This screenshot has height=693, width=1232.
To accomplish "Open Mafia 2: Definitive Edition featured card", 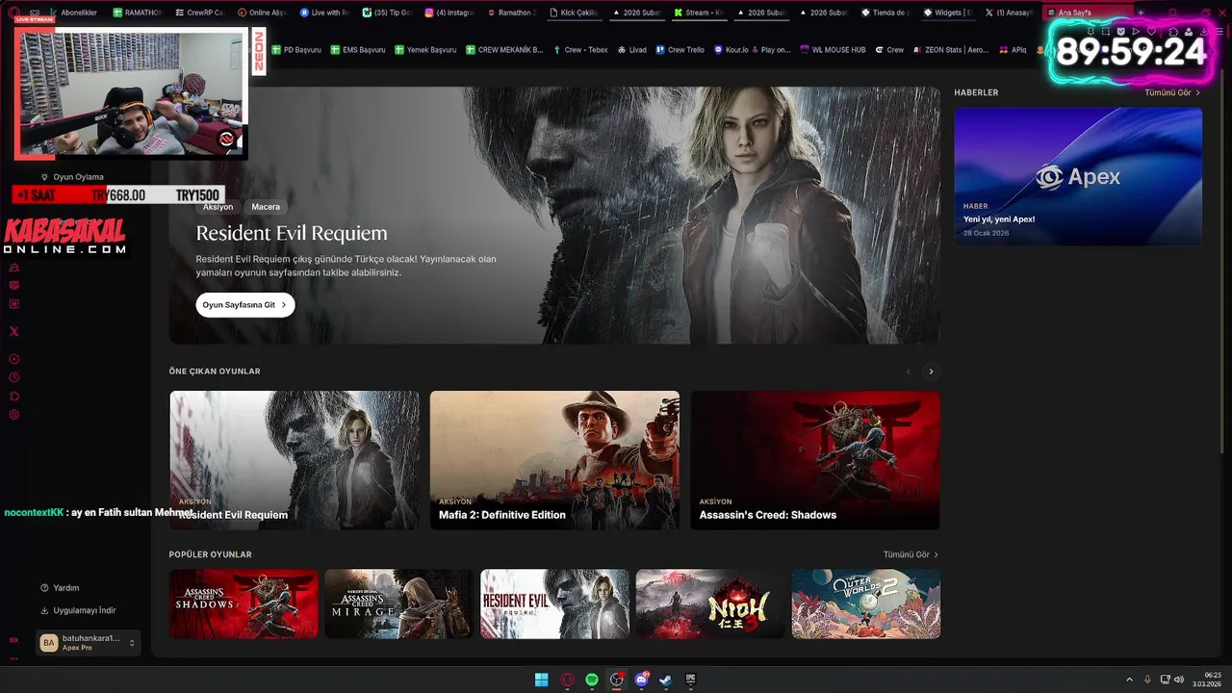I will click(x=554, y=460).
